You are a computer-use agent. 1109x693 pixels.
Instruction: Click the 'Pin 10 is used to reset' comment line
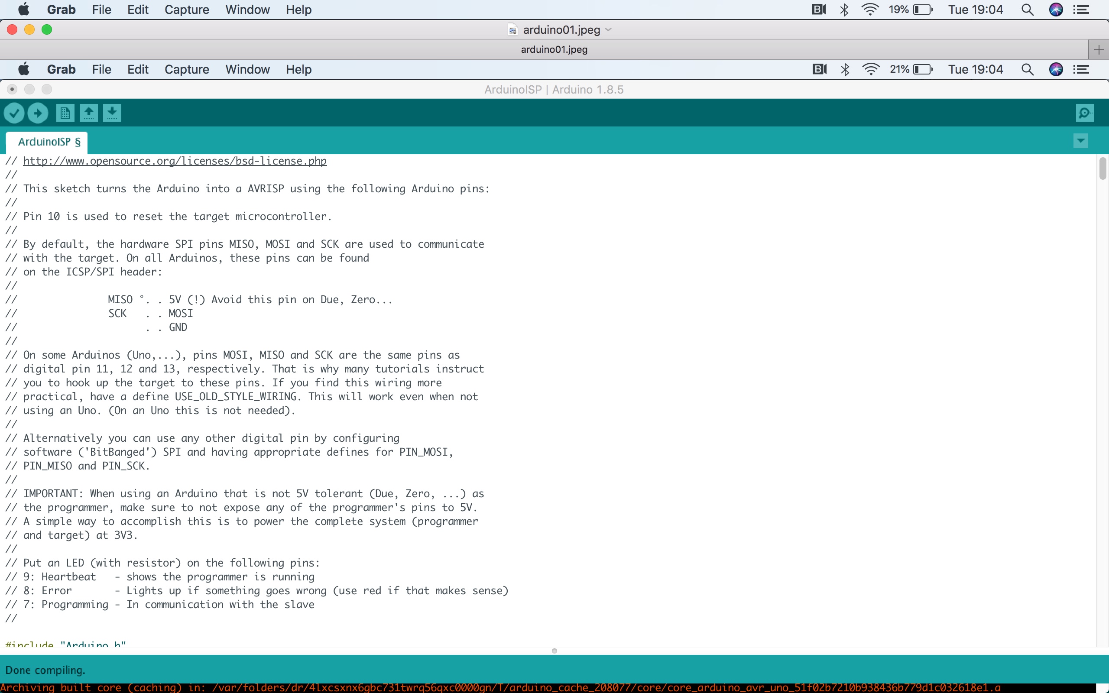[x=169, y=216]
